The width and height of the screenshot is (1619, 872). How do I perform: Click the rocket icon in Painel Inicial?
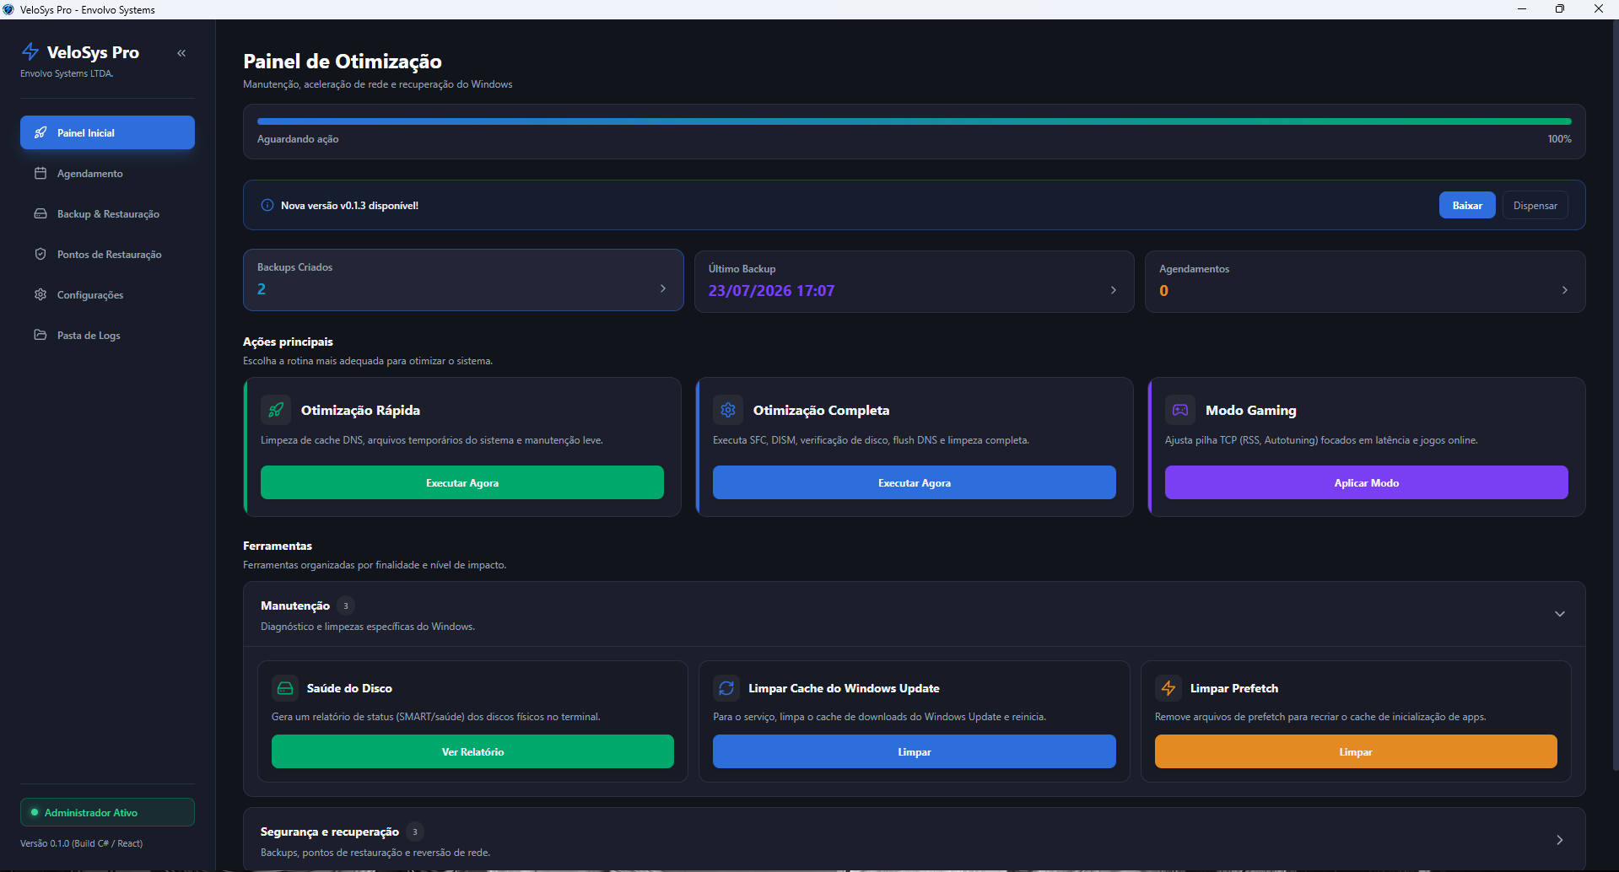click(x=40, y=132)
